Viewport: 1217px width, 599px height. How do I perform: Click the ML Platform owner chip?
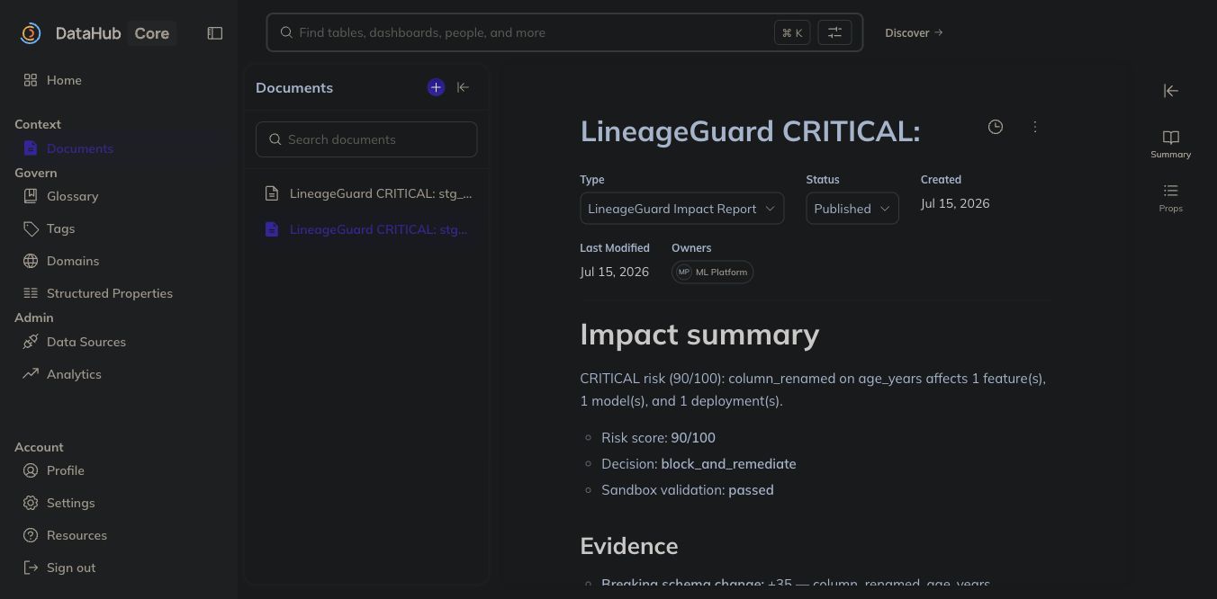coord(713,272)
